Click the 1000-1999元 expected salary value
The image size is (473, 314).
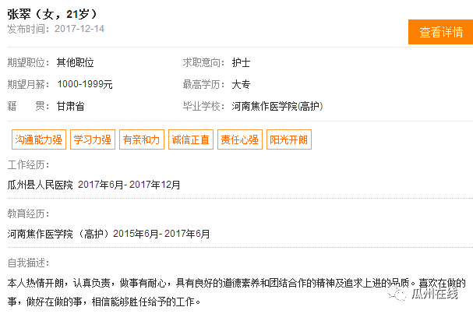tap(85, 84)
